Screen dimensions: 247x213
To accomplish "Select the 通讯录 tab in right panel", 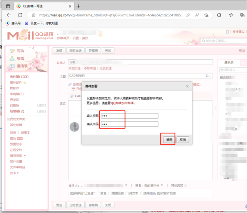I will (228, 62).
